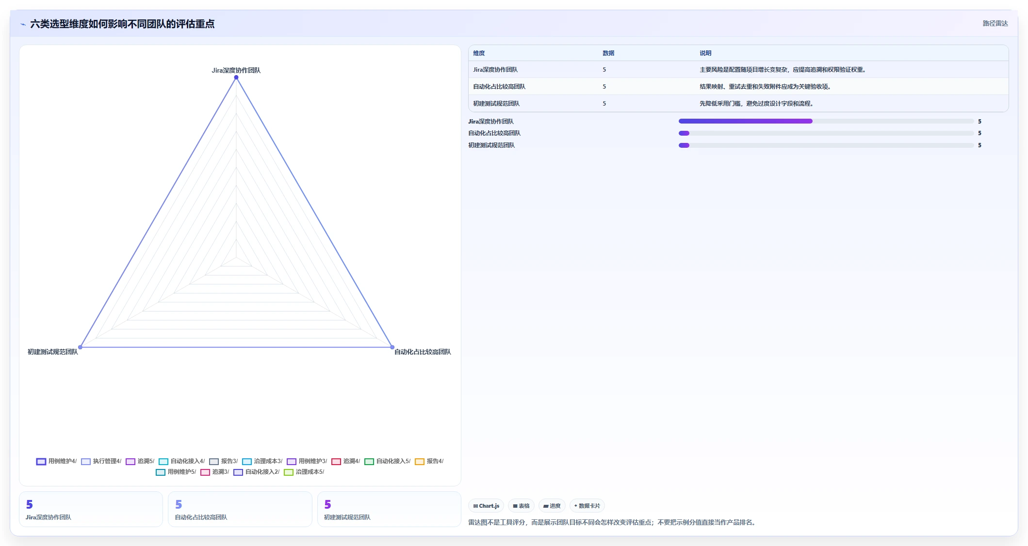Click value 5 in the 自动化占比较高团队 table row
1028x546 pixels.
click(604, 87)
